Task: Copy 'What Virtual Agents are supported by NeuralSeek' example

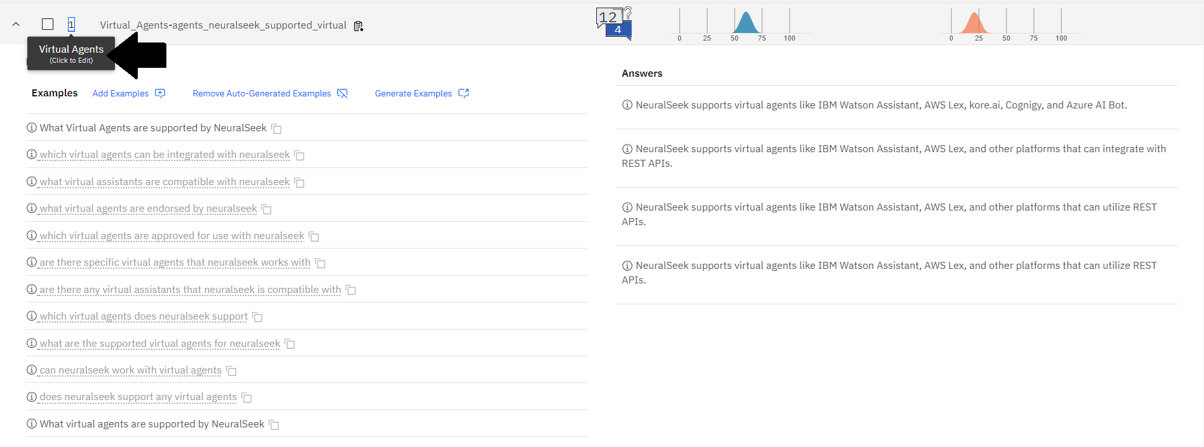Action: (x=276, y=129)
